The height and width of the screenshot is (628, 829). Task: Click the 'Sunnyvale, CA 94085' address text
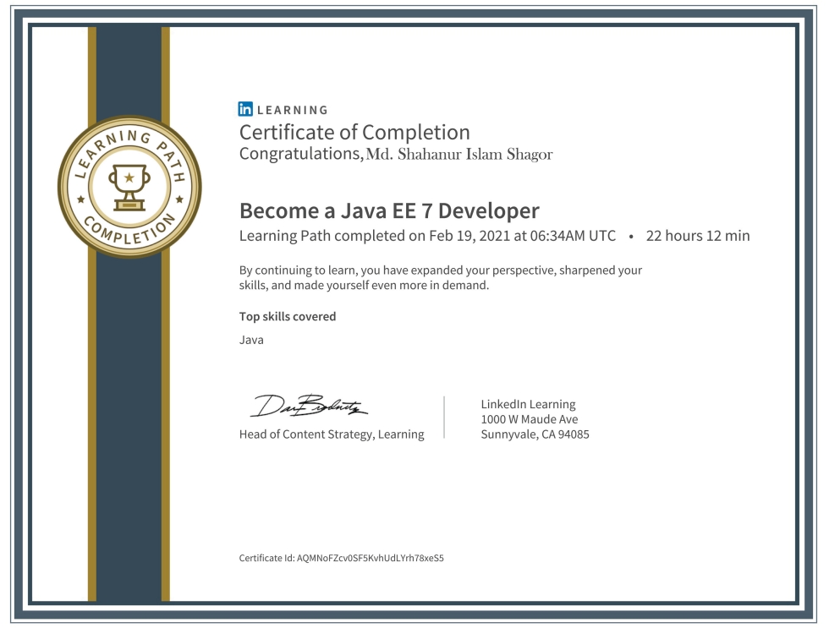click(x=535, y=434)
